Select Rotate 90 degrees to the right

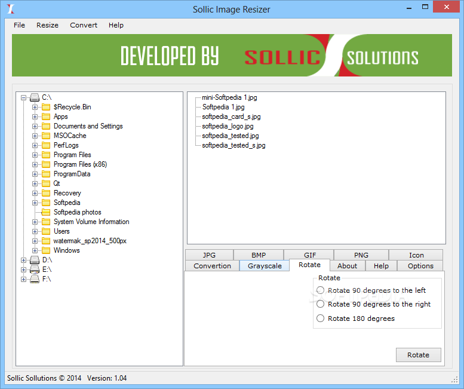(320, 304)
